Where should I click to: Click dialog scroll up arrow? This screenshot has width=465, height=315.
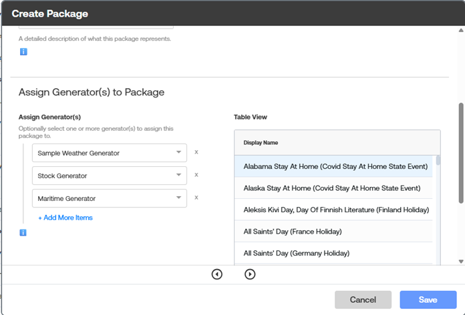pyautogui.click(x=461, y=30)
